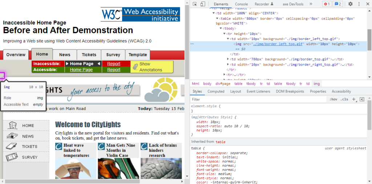Show more DevTools tabs via double chevron
Image resolution: width=372 pixels, height=184 pixels.
click(311, 4)
